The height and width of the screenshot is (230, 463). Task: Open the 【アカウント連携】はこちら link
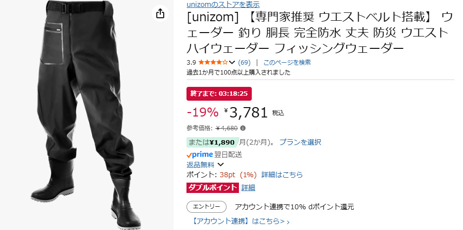pyautogui.click(x=241, y=221)
